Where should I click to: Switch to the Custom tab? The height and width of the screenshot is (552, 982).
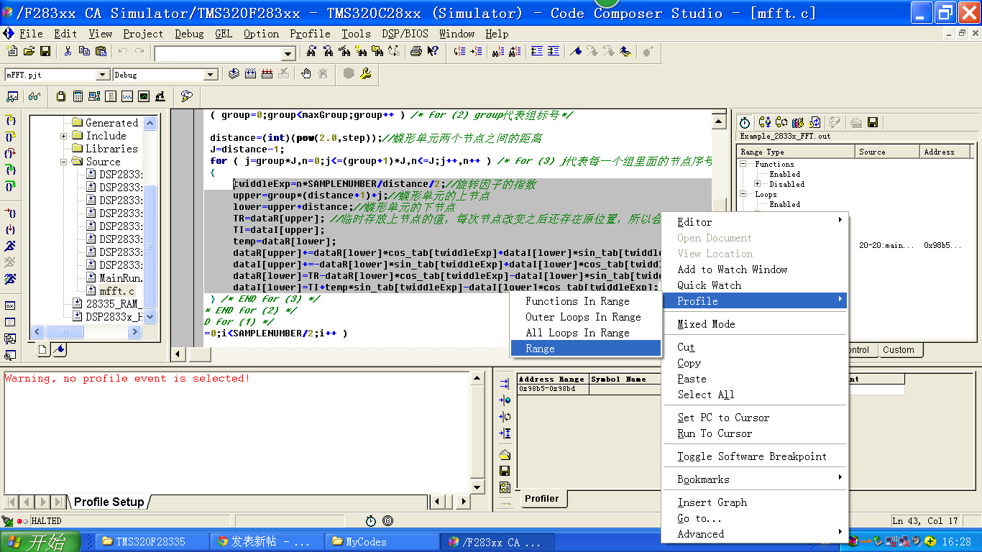click(898, 350)
